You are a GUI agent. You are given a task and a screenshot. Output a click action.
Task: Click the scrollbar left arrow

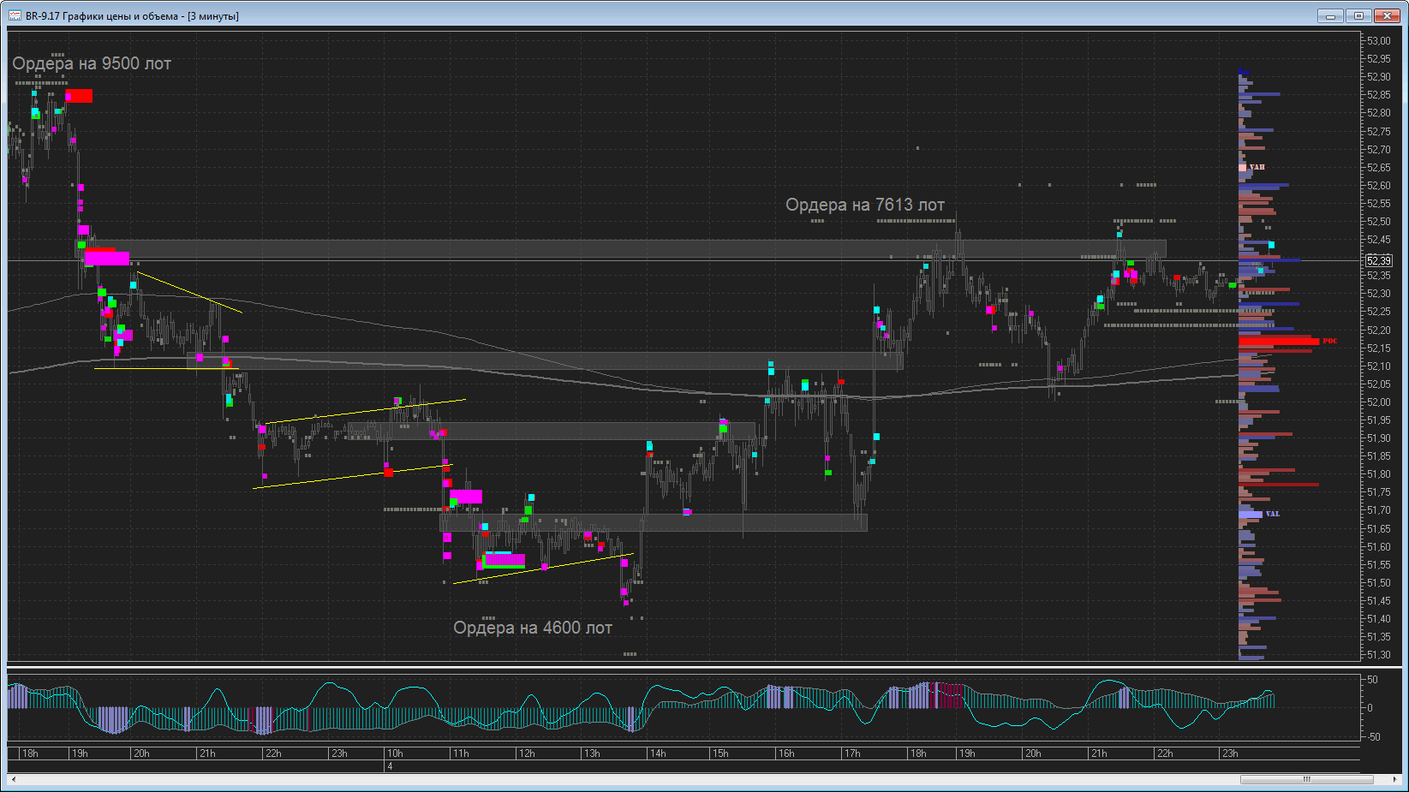tap(13, 779)
